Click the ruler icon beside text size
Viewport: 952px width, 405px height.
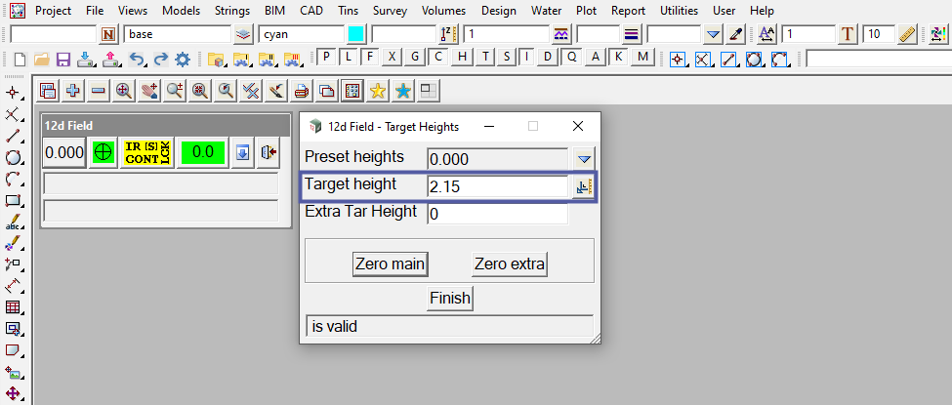point(907,34)
